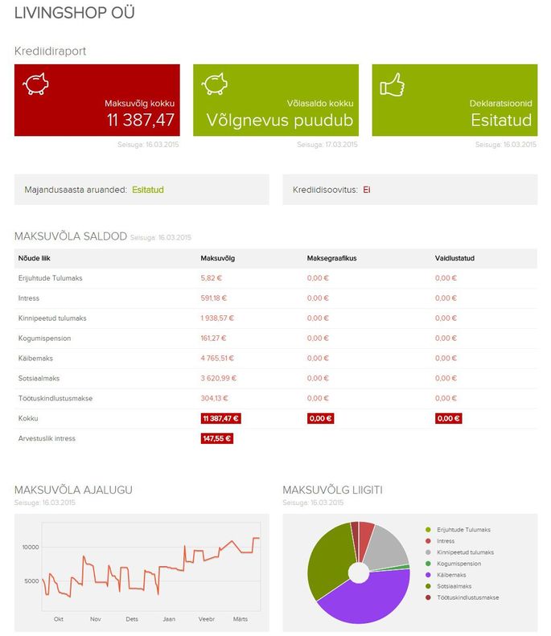Click the Erijuhtude Tulumaks row label
This screenshot has width=551, height=636.
[51, 278]
